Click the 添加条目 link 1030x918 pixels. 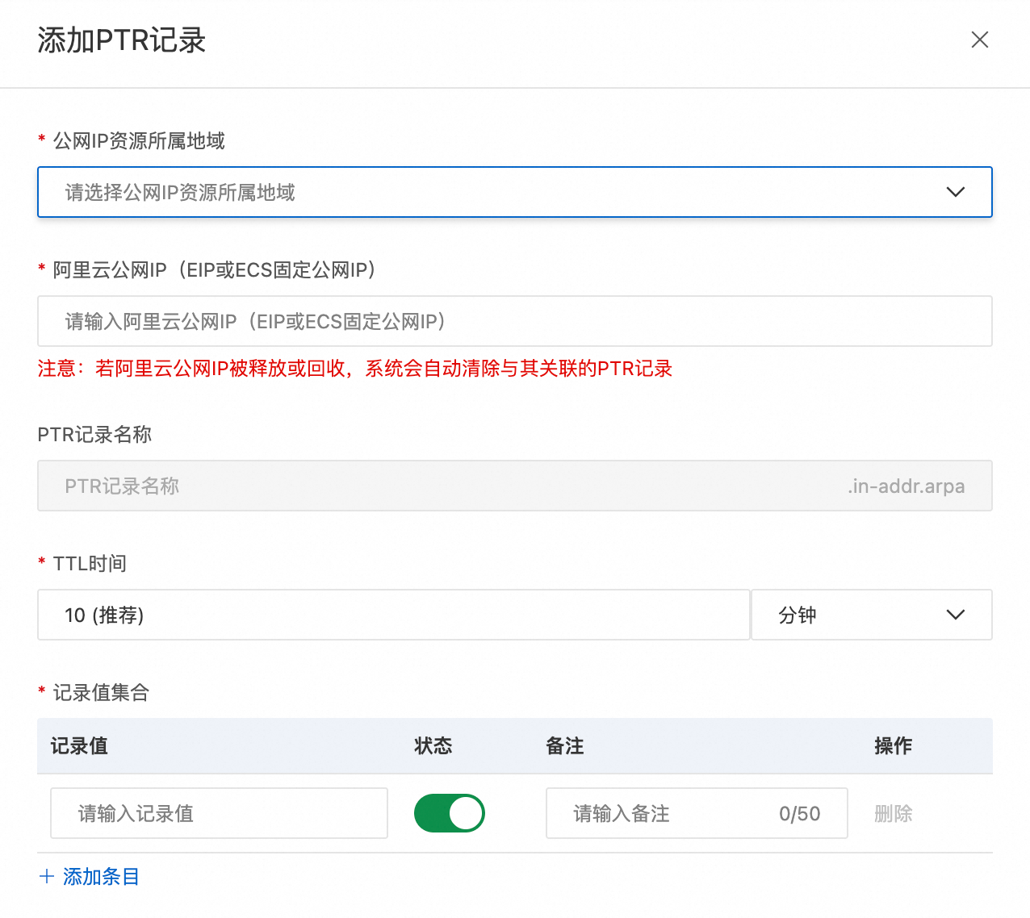pyautogui.click(x=90, y=877)
